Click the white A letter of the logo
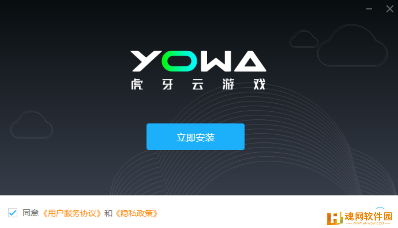Image resolution: width=398 pixels, height=228 pixels. tap(250, 61)
